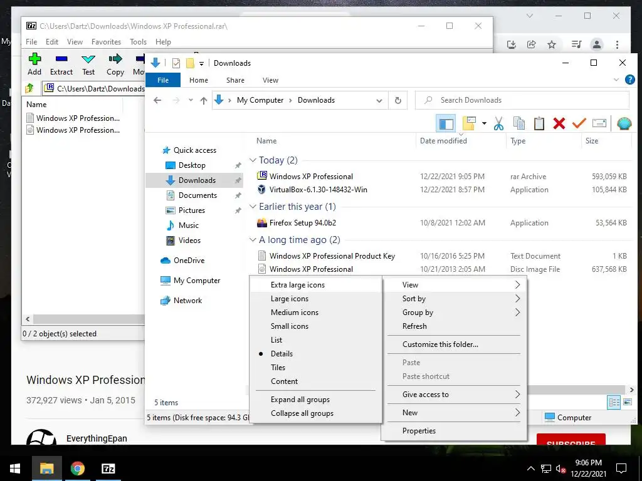Refresh the Downloads folder address bar
This screenshot has width=642, height=481.
click(x=398, y=100)
